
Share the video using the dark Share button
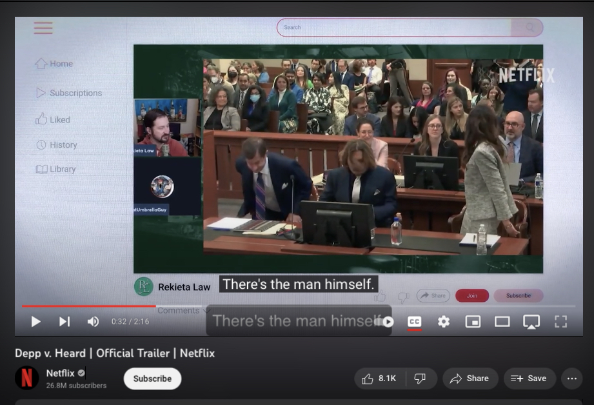point(470,379)
